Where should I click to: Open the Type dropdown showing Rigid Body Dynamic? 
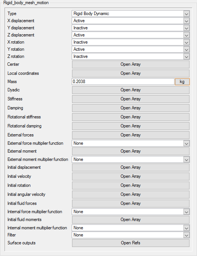pos(131,14)
